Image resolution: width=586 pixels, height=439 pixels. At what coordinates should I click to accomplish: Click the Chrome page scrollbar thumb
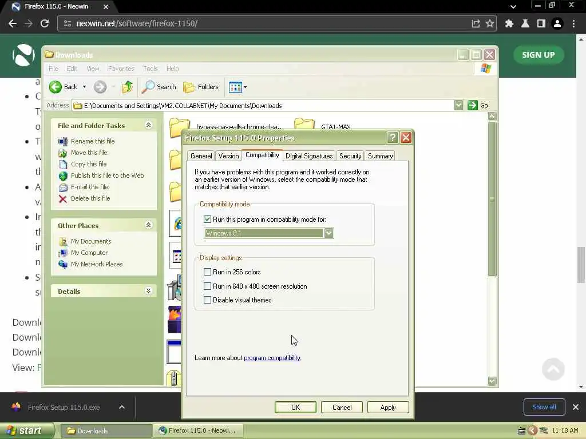click(581, 265)
